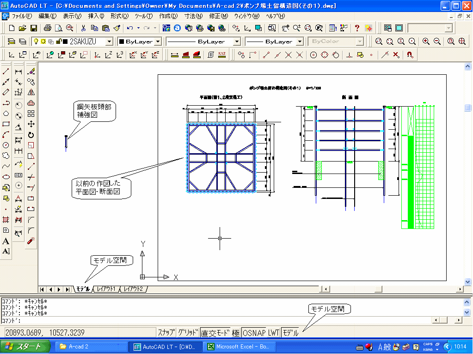Select the Array grid tool

pos(31,114)
